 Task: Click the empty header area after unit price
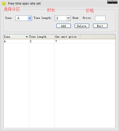98,37
